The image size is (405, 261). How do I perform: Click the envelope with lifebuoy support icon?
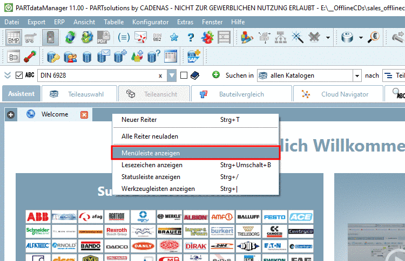coord(140,37)
